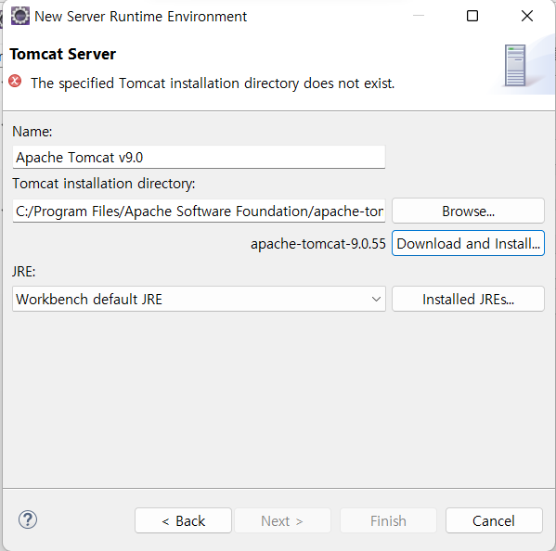Click the greyed-out Next button

point(282,520)
